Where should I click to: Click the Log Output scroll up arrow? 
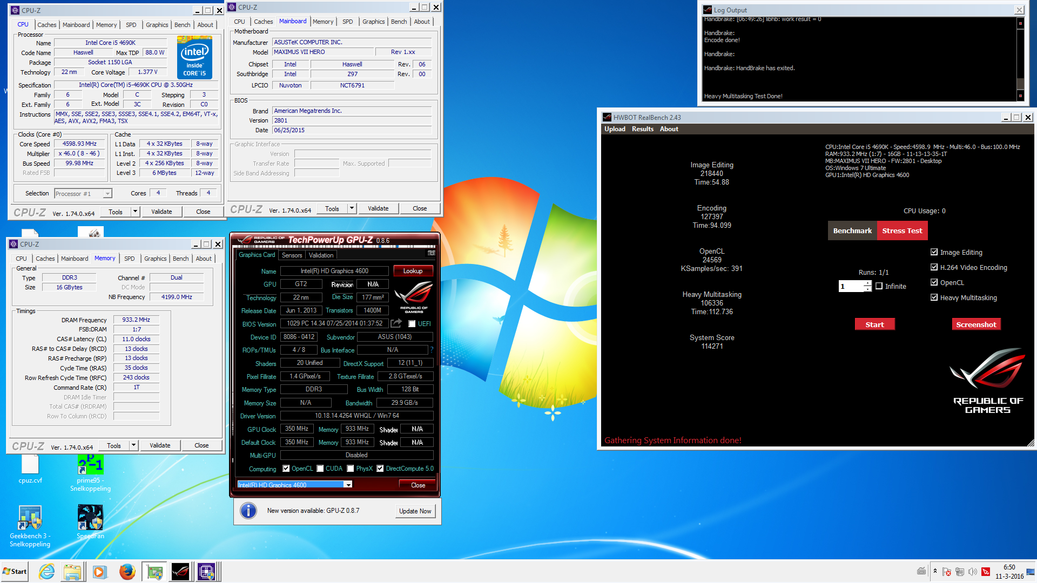tap(1020, 23)
